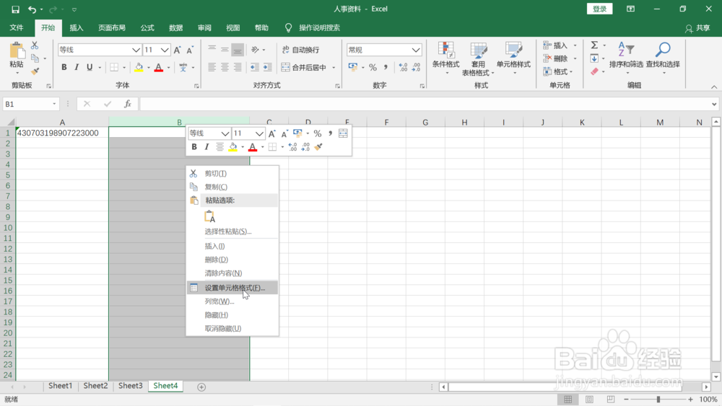Screen dimensions: 722x406
Task: Click the ribbon fill color bucket icon
Action: click(139, 68)
